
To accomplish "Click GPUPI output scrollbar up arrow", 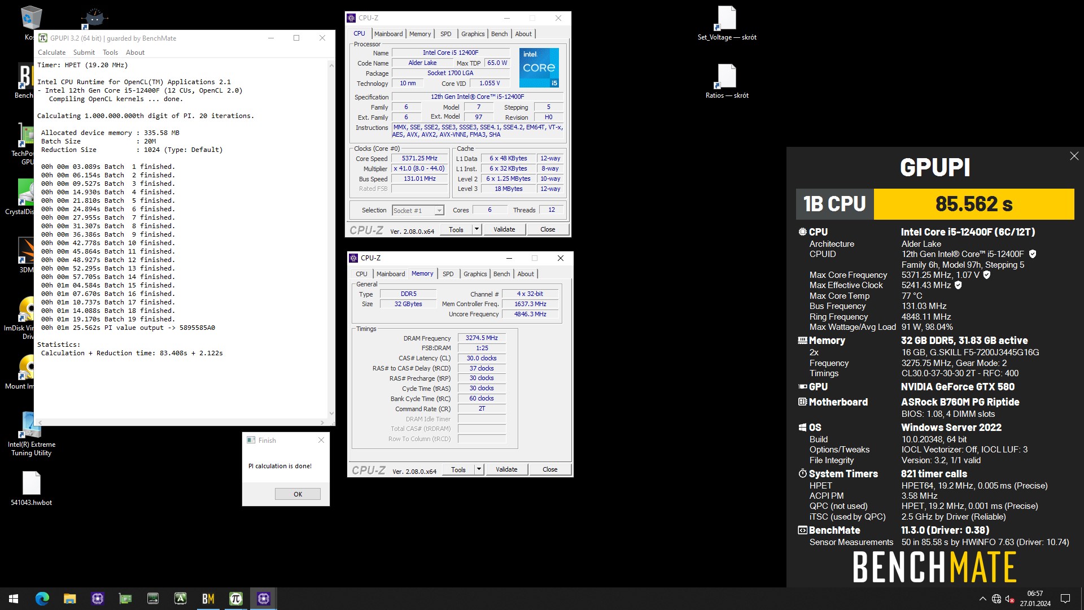I will [331, 66].
